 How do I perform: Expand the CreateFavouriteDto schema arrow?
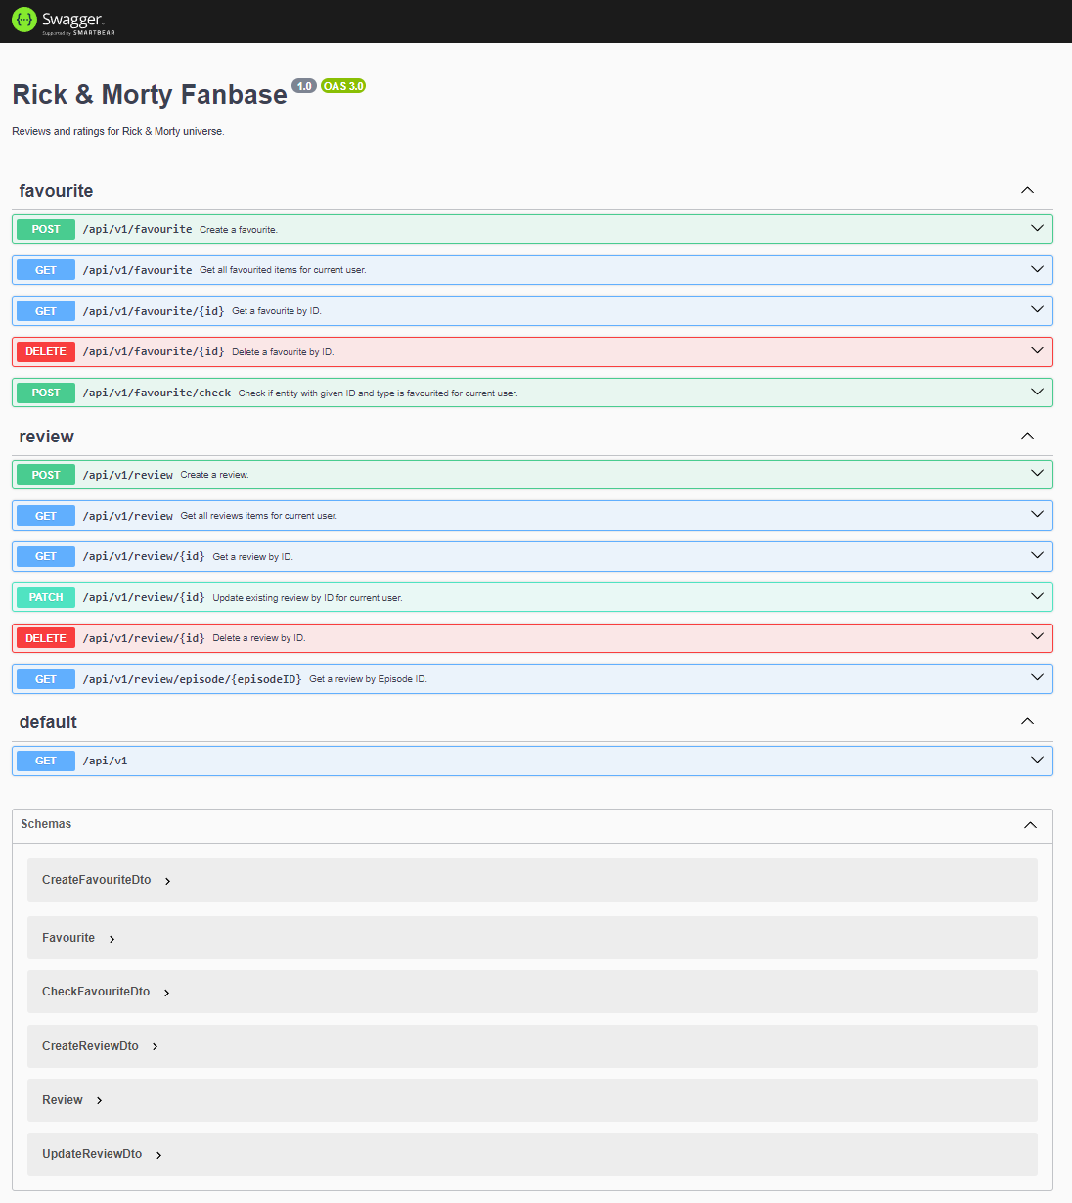(x=168, y=881)
